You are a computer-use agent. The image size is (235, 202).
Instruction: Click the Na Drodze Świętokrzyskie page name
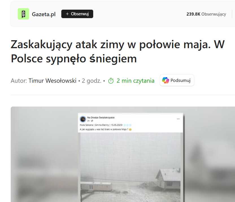click(101, 118)
